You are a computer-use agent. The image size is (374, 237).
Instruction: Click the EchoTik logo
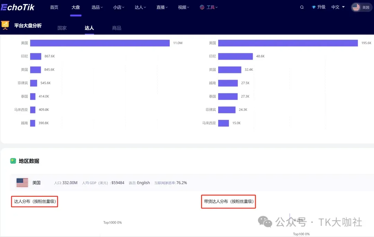[18, 7]
